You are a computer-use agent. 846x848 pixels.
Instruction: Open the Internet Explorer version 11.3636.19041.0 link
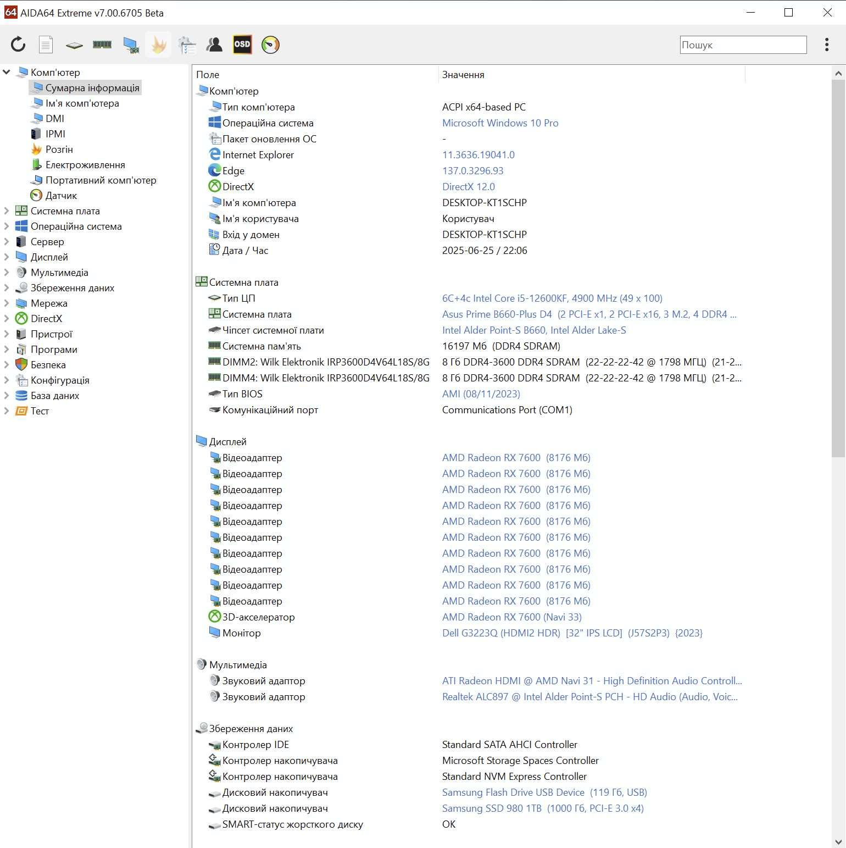[x=478, y=154]
